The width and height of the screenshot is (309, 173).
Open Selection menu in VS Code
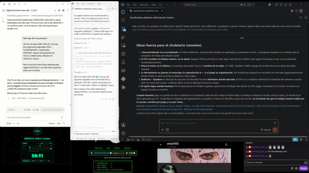click(144, 5)
